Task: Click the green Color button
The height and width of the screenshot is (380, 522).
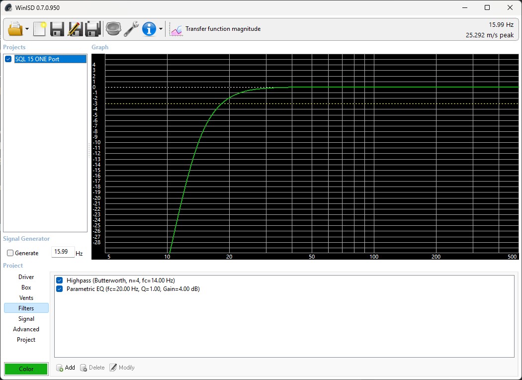Action: click(x=26, y=369)
